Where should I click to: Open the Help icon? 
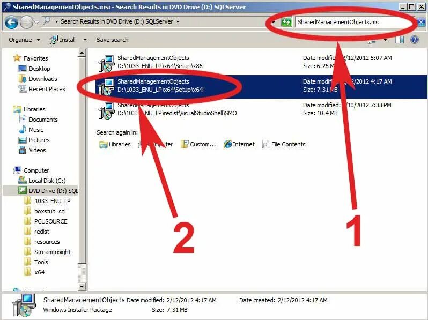point(415,40)
